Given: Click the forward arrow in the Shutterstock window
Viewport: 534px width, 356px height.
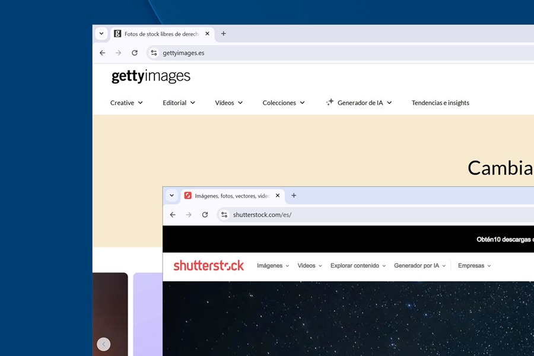Looking at the screenshot, I should point(189,215).
